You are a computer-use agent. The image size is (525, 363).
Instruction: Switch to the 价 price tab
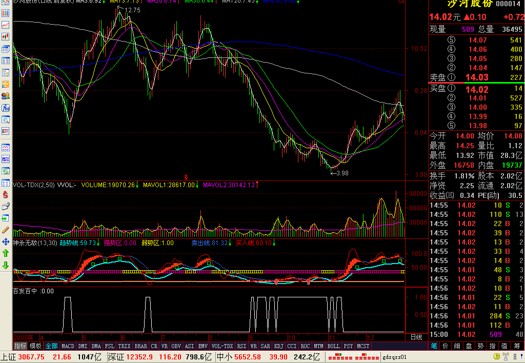pos(446,346)
